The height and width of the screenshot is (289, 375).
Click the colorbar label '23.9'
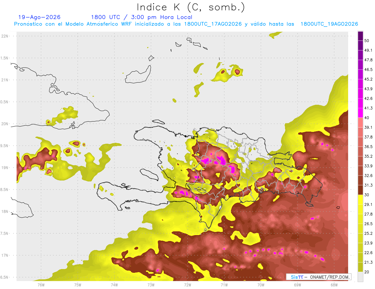coord(368,243)
